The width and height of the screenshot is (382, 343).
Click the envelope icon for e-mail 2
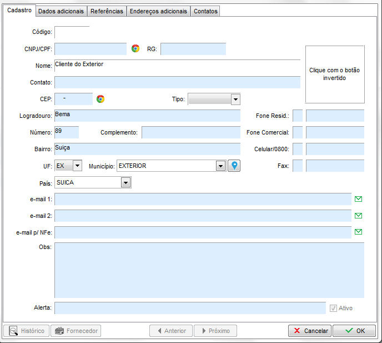[x=358, y=216]
